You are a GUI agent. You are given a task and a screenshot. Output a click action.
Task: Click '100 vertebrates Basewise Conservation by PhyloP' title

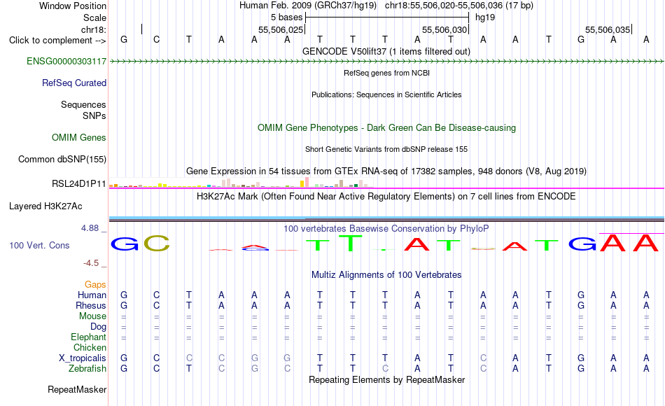pos(386,229)
